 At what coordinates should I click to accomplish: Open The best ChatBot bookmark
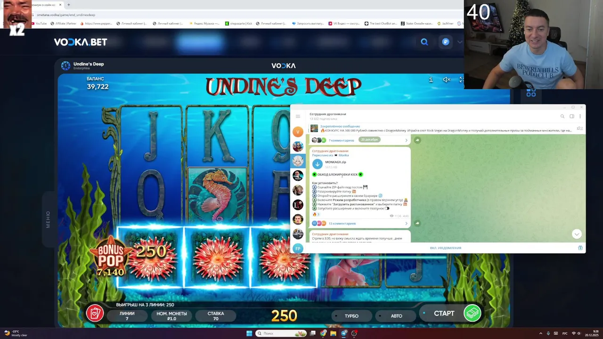[x=381, y=23]
